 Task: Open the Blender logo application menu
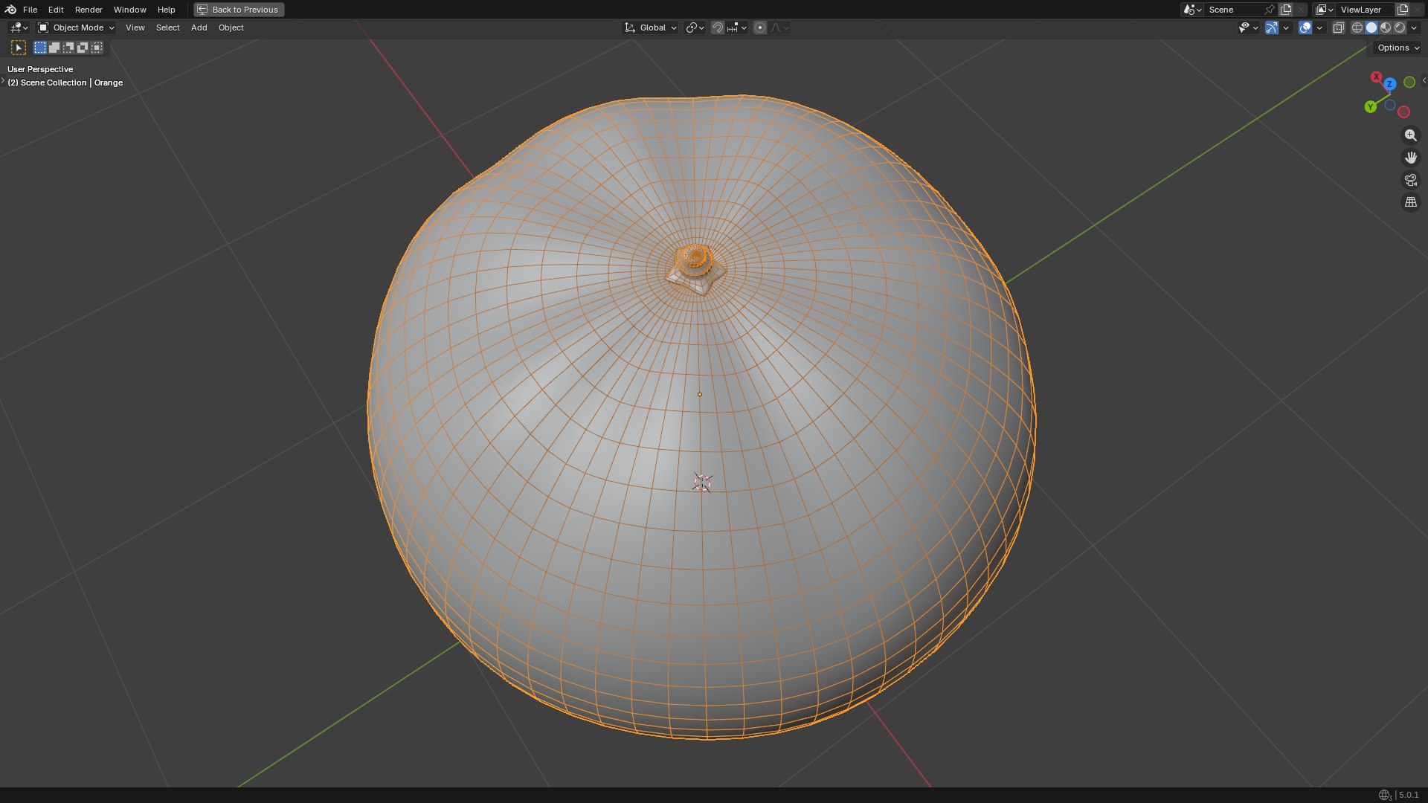tap(10, 10)
